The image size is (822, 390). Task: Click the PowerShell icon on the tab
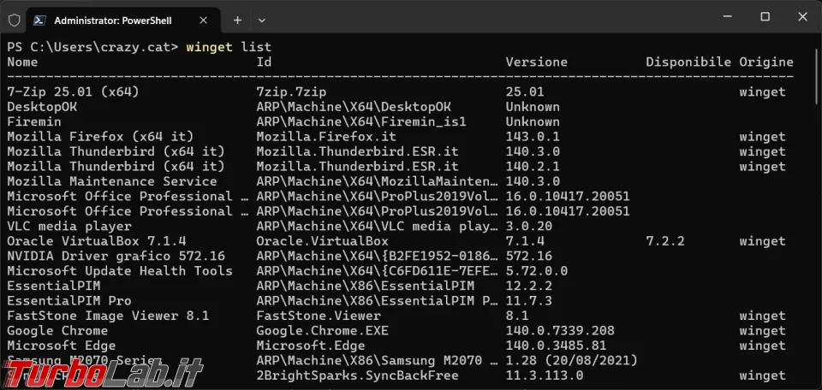click(40, 19)
